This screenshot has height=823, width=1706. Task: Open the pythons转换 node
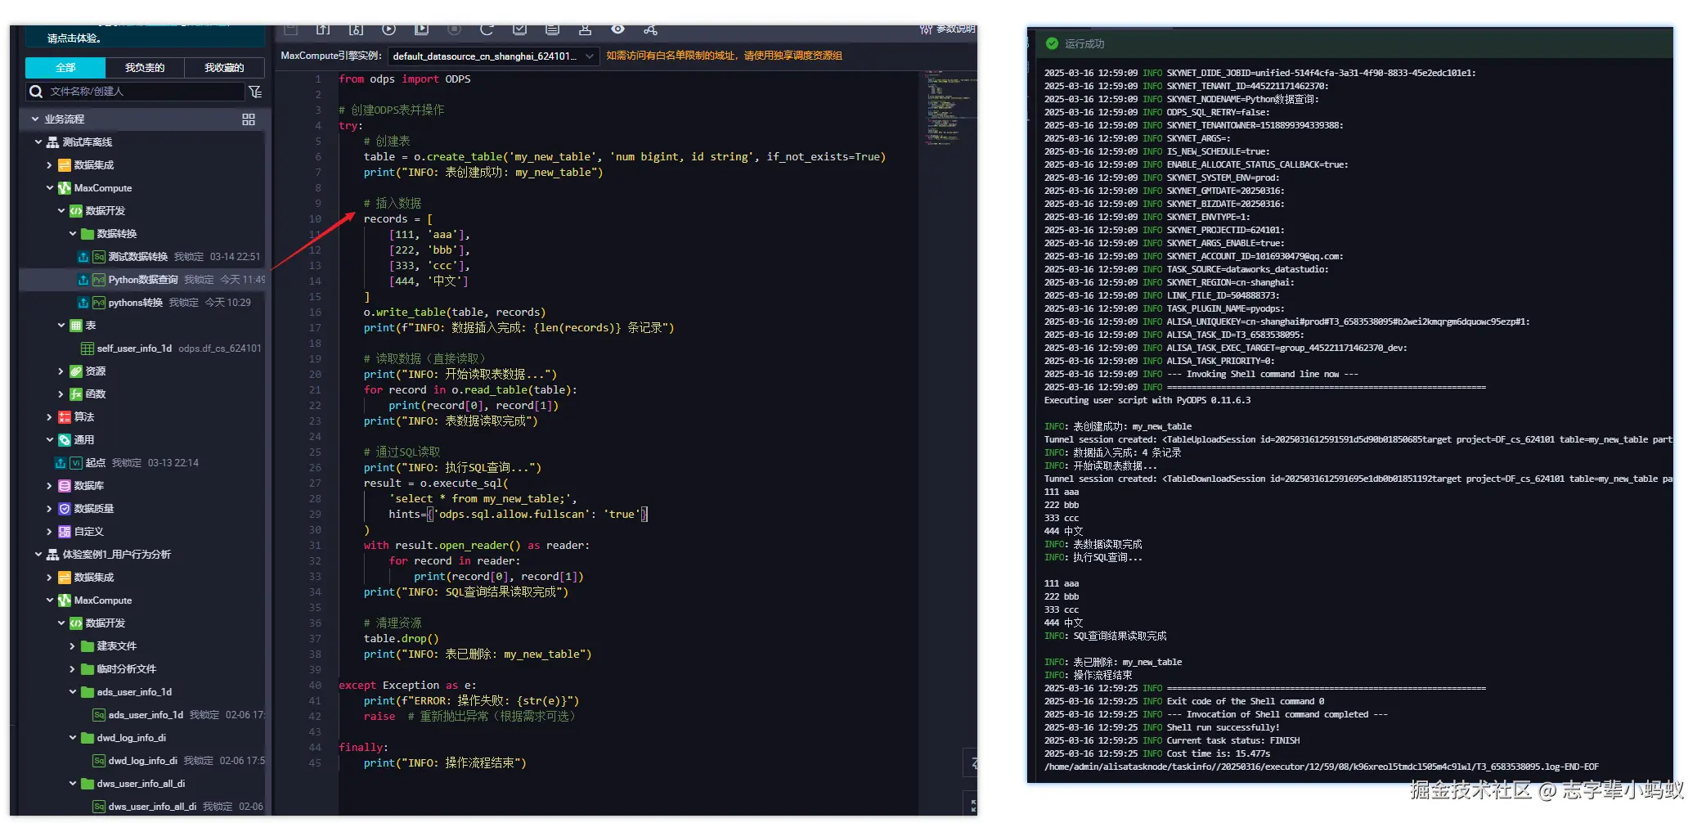tap(135, 303)
